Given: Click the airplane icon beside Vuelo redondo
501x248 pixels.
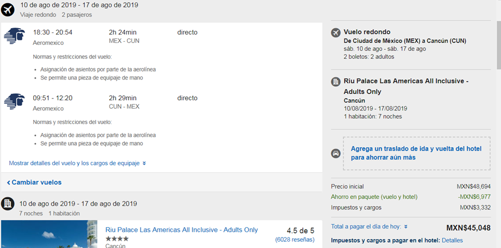Looking at the screenshot, I should (336, 32).
